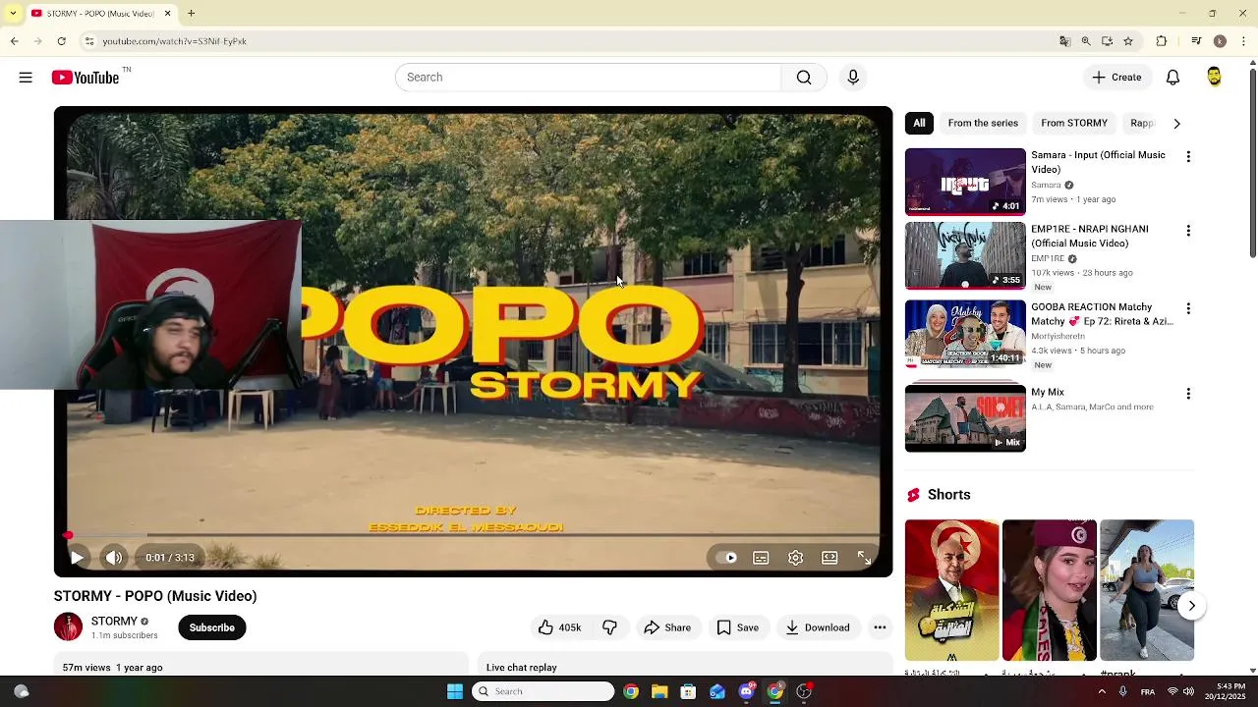Screen dimensions: 1258x707
Task: Open the YouTube account avatar menu
Action: pyautogui.click(x=1214, y=78)
